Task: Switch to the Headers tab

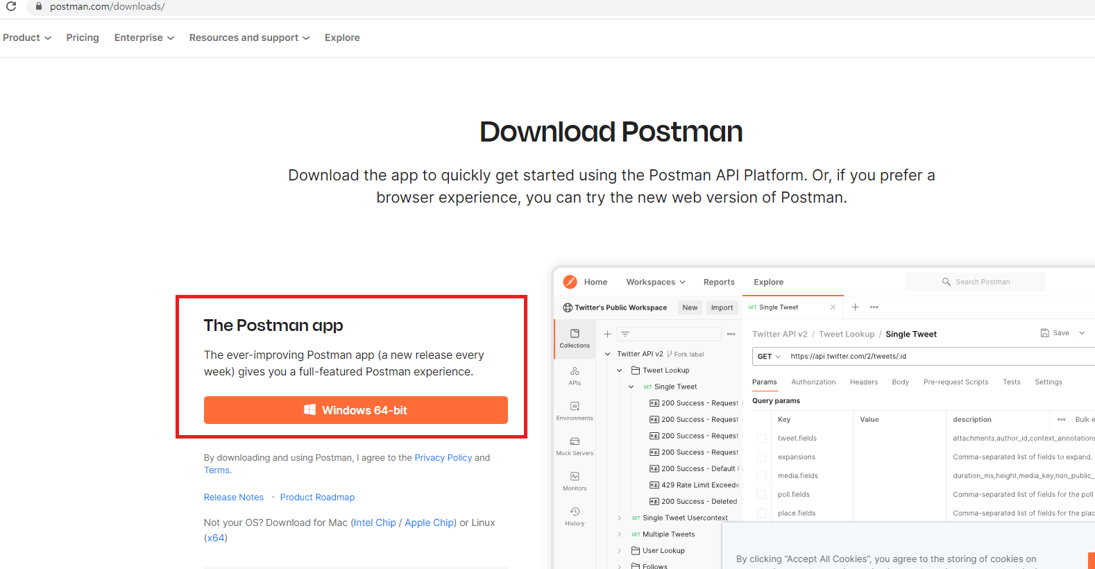Action: (x=864, y=382)
